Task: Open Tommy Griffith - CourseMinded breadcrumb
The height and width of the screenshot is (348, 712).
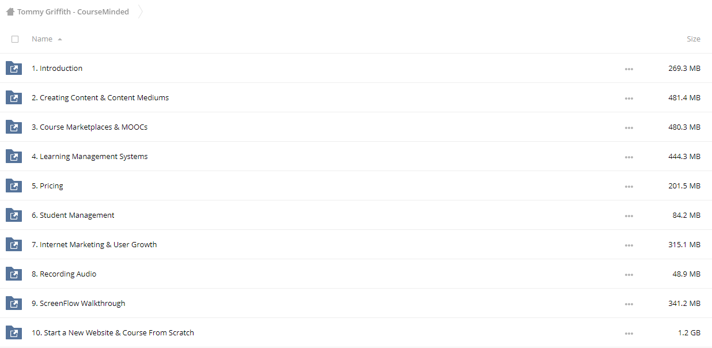Action: (x=73, y=12)
